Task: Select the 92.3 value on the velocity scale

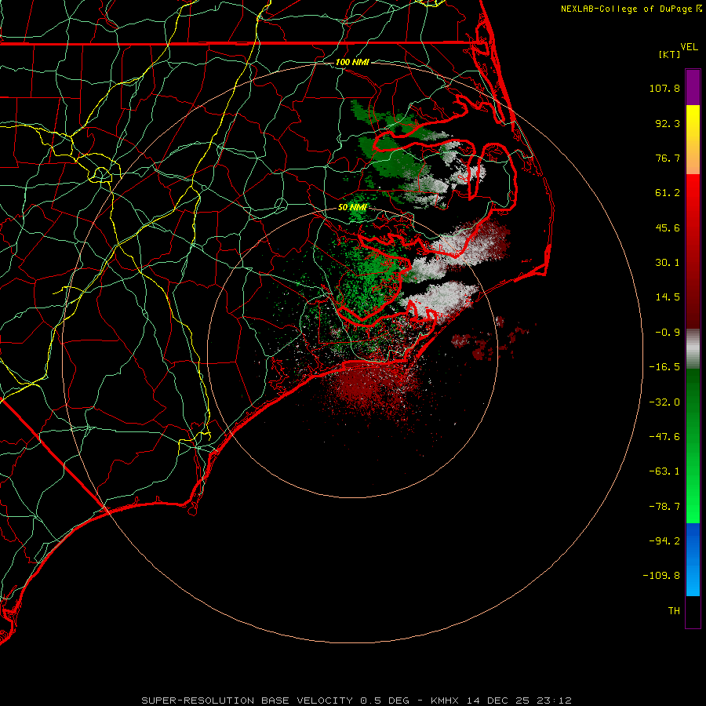Action: [x=668, y=123]
